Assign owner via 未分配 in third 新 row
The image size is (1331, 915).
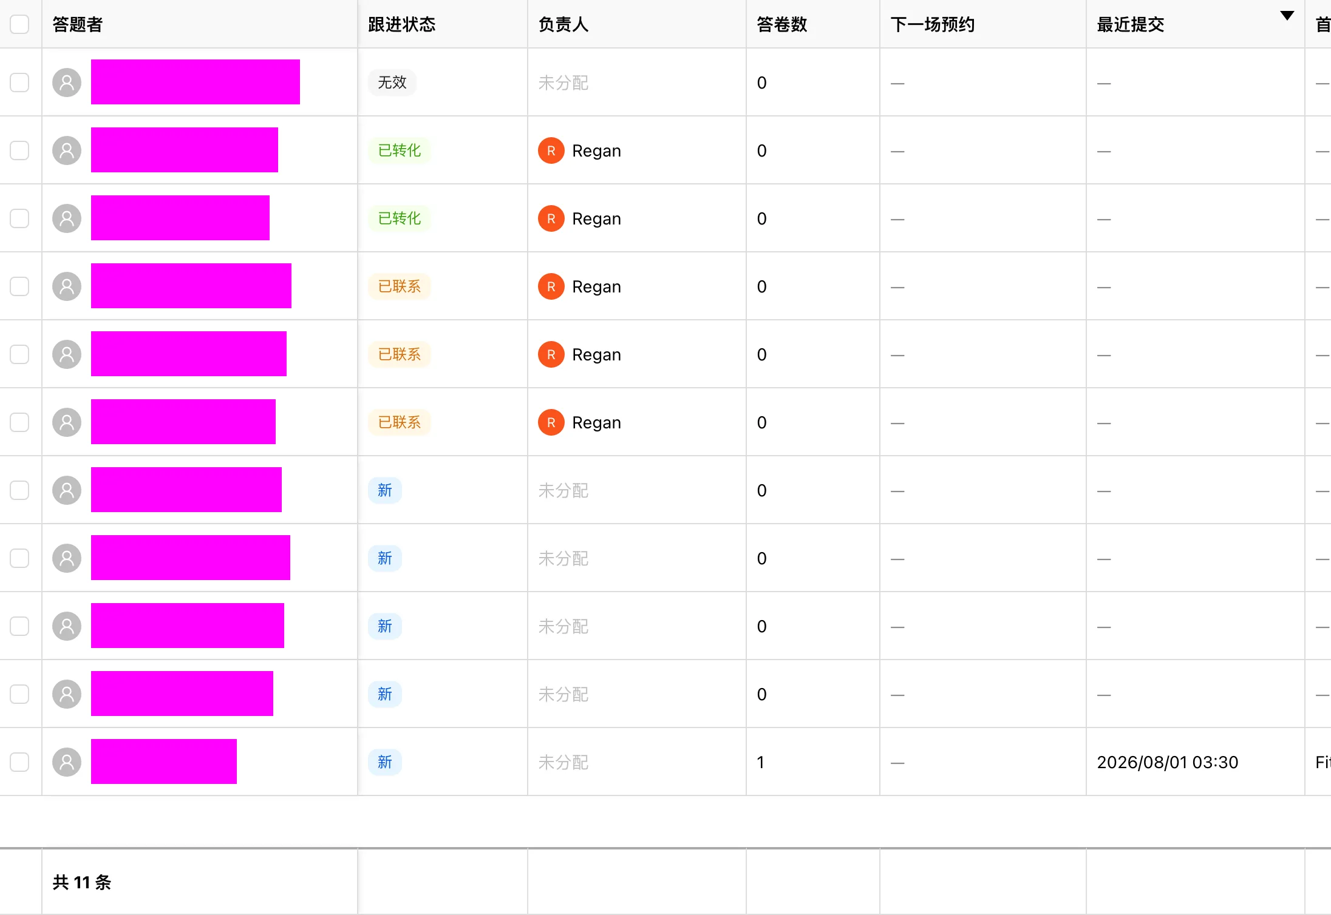563,626
